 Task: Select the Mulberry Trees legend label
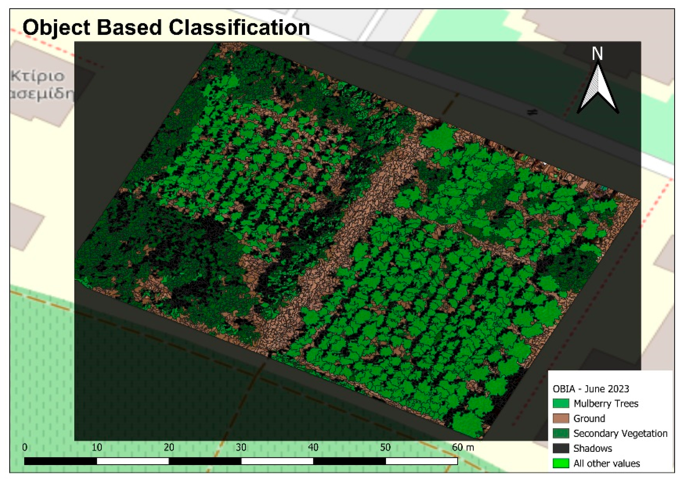[x=606, y=403]
